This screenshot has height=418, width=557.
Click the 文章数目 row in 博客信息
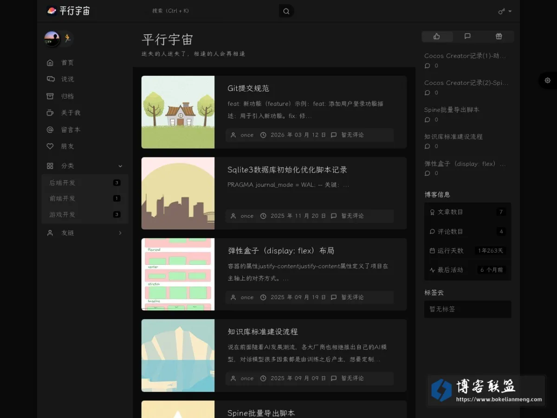point(468,212)
